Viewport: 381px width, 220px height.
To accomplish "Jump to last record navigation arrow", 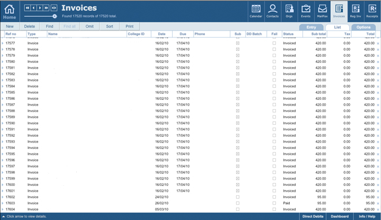I will [x=46, y=8].
